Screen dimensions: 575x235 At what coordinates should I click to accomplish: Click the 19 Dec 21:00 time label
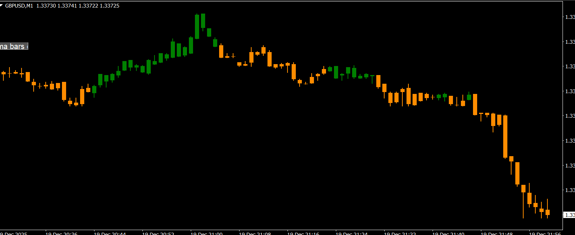click(x=207, y=233)
